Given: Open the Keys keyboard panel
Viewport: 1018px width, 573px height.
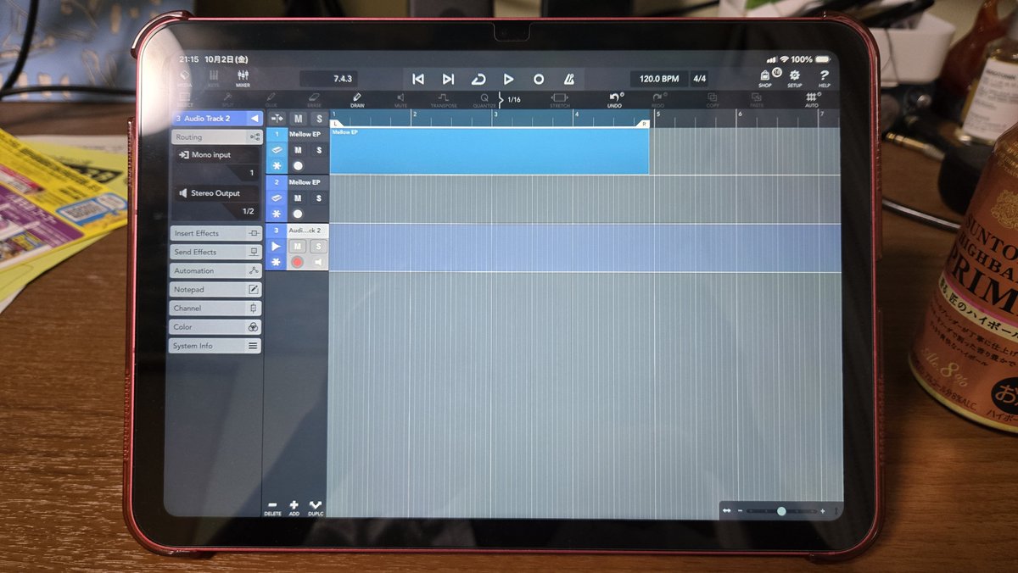Looking at the screenshot, I should 213,79.
